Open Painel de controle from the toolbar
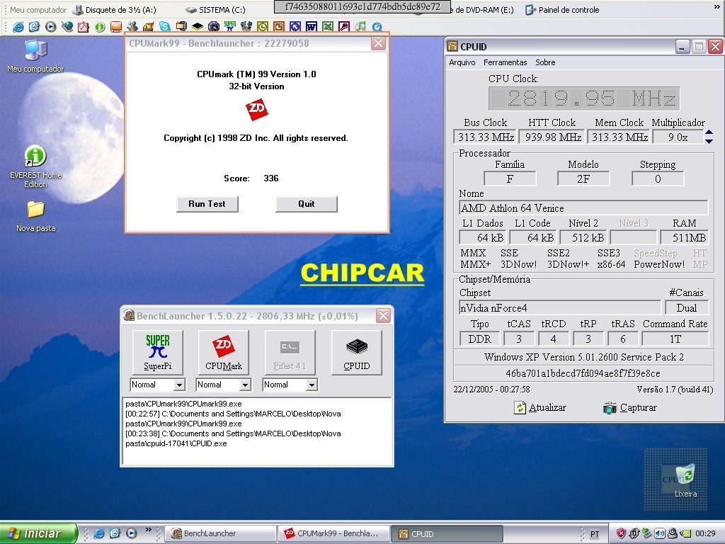725x544 pixels. tap(563, 10)
